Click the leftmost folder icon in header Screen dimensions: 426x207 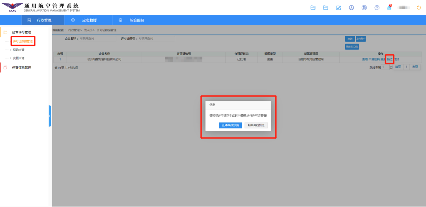coord(313,7)
